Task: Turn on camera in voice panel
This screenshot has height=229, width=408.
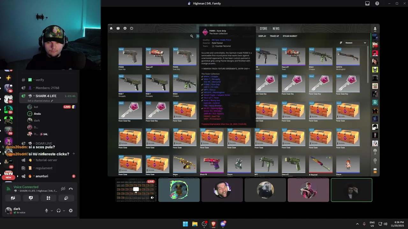Action: coord(13,198)
